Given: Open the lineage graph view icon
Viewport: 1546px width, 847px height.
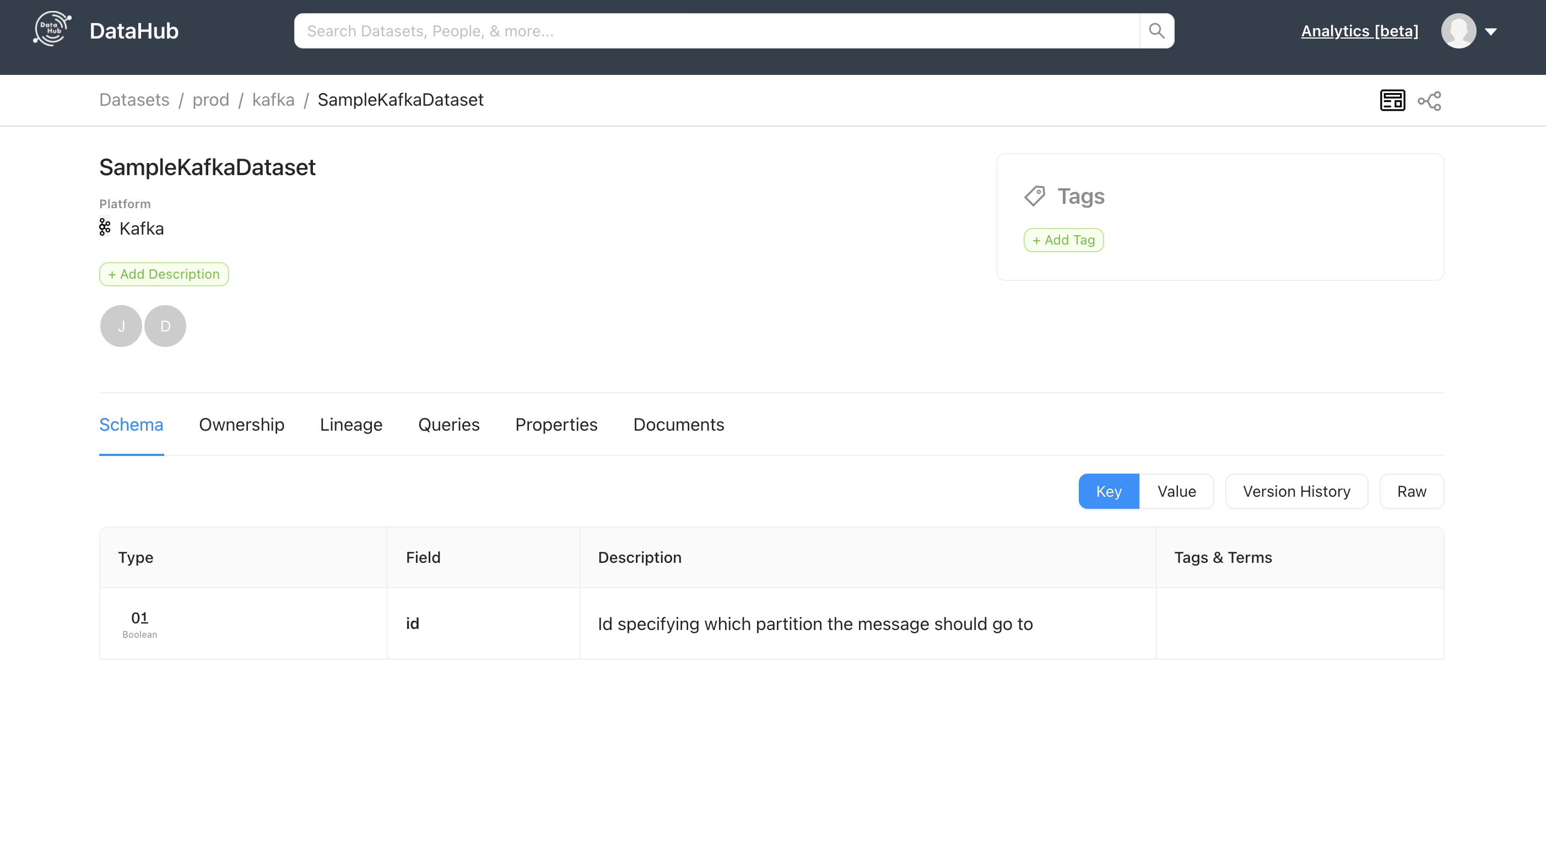Looking at the screenshot, I should click(1429, 100).
